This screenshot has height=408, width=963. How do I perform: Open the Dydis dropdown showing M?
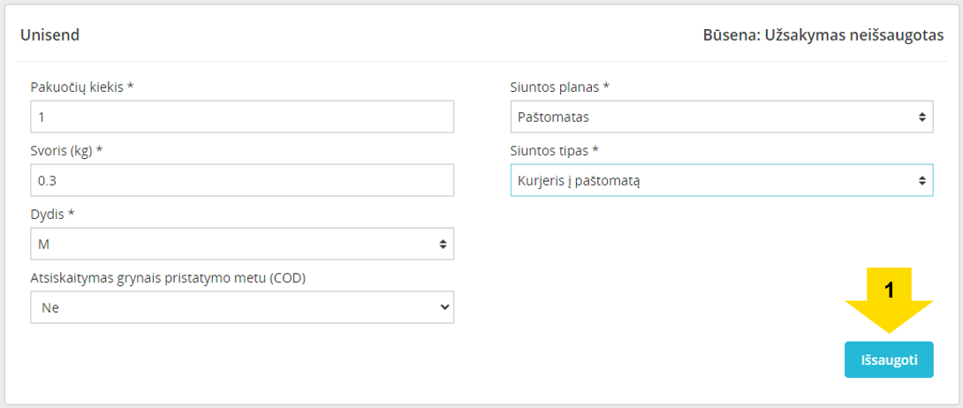point(242,245)
